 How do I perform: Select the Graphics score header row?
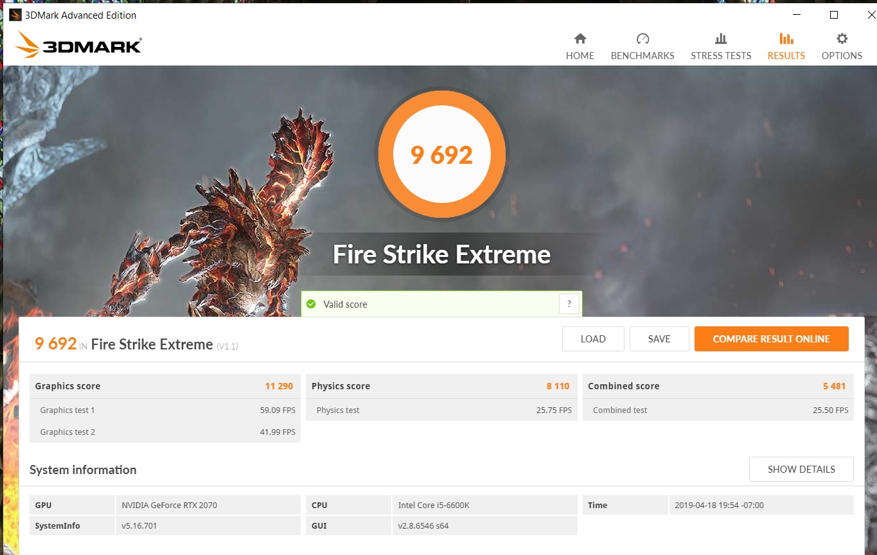tap(164, 386)
